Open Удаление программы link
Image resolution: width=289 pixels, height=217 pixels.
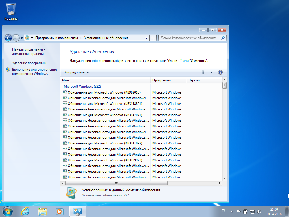pos(29,63)
